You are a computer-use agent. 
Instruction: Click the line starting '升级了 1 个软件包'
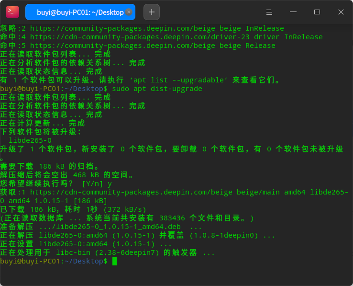pos(172,149)
